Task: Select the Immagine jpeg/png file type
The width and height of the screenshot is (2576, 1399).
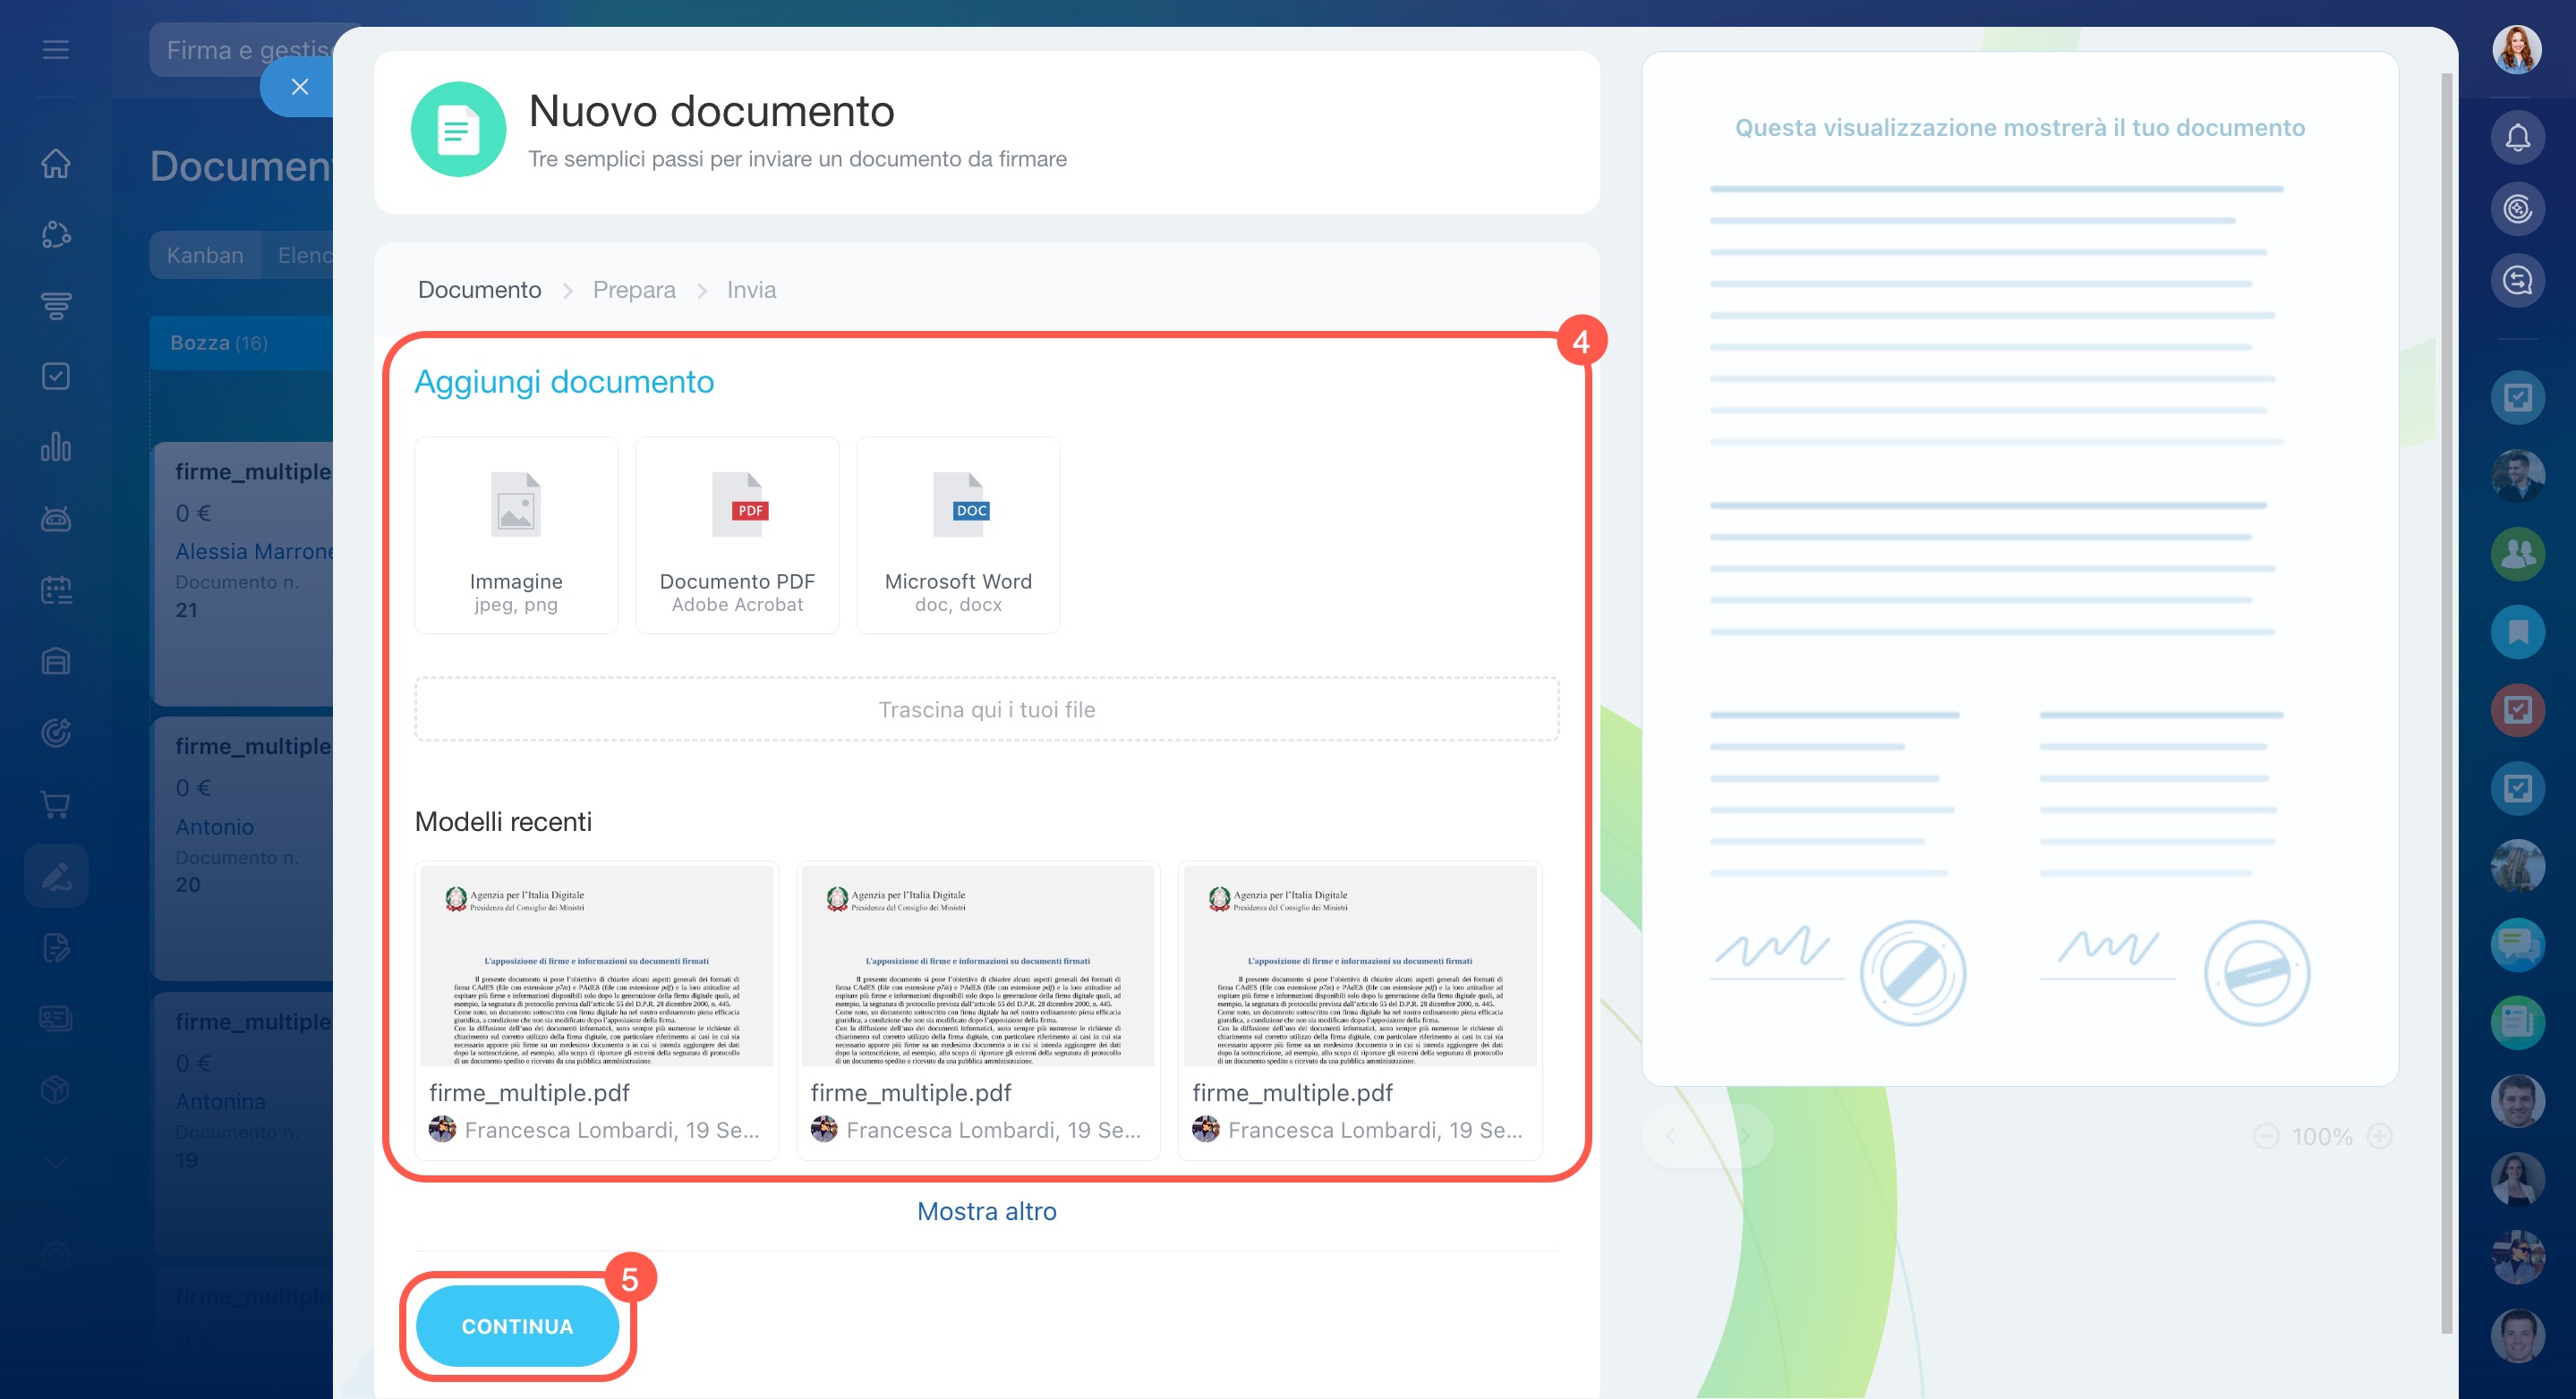Action: point(516,535)
